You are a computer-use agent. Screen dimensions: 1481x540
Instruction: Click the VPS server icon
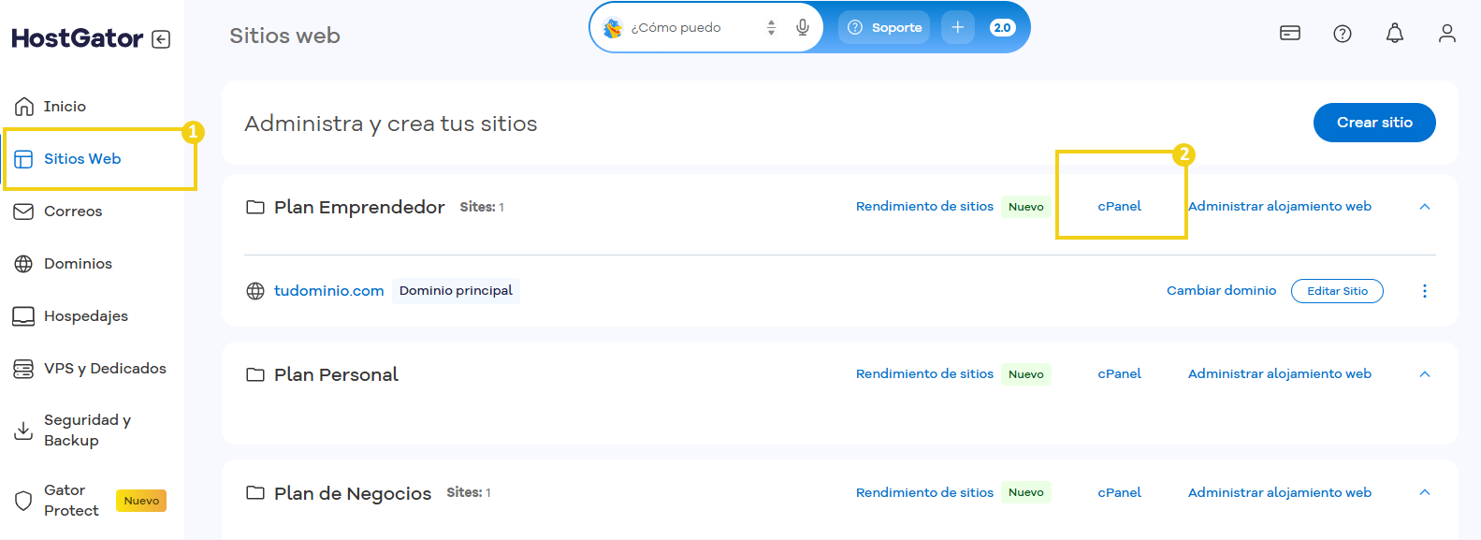(23, 369)
